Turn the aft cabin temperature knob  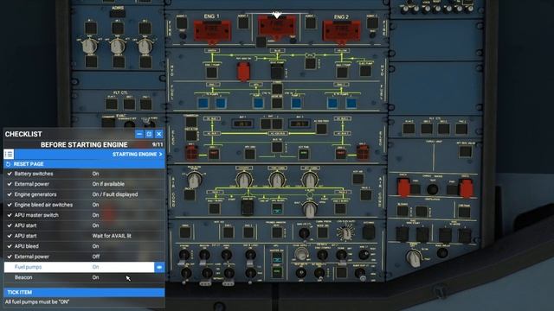tap(310, 179)
